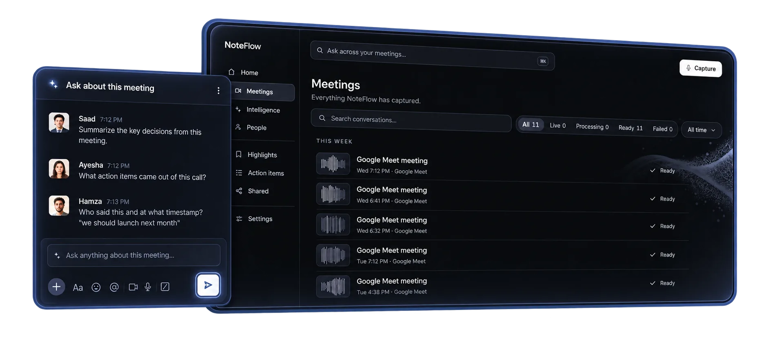Send the message with the arrow button
This screenshot has height=342, width=766.
(x=208, y=285)
